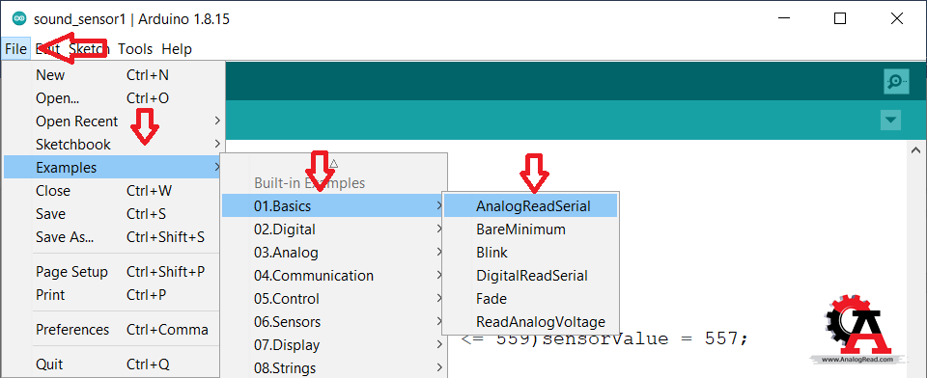Click the Arduino logo in the title bar
The image size is (927, 378).
point(19,19)
